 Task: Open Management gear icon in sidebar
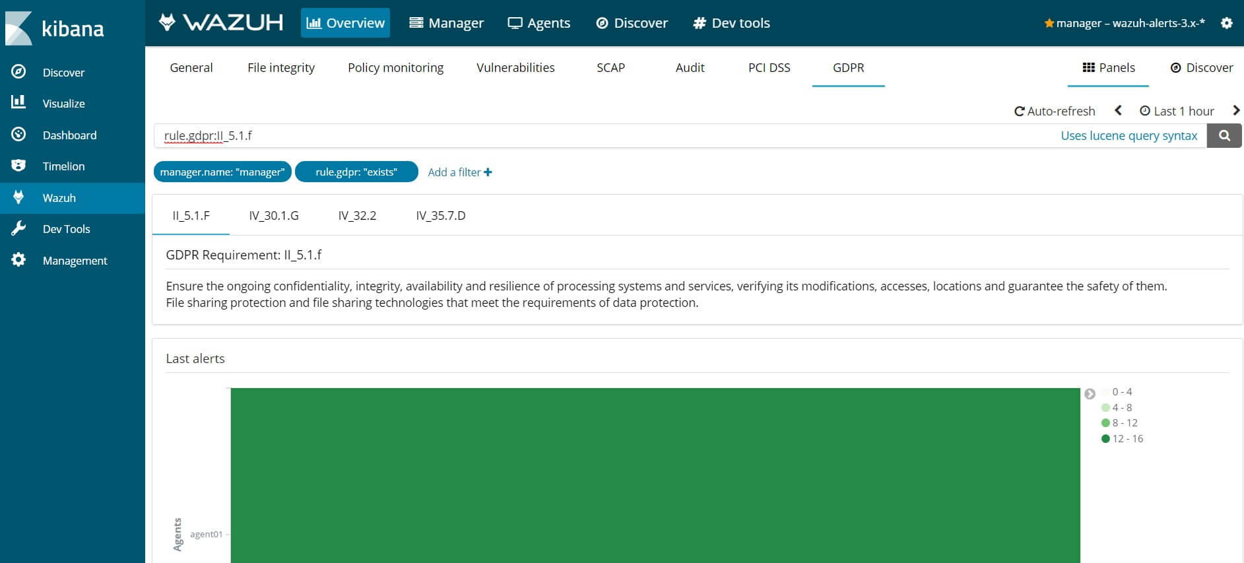coord(18,260)
